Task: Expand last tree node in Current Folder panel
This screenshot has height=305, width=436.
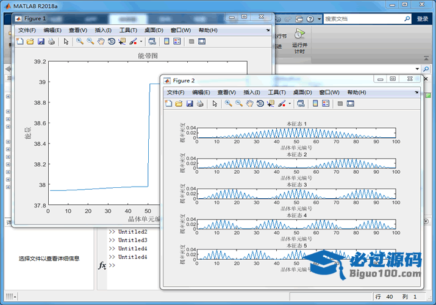Action: (x=8, y=187)
